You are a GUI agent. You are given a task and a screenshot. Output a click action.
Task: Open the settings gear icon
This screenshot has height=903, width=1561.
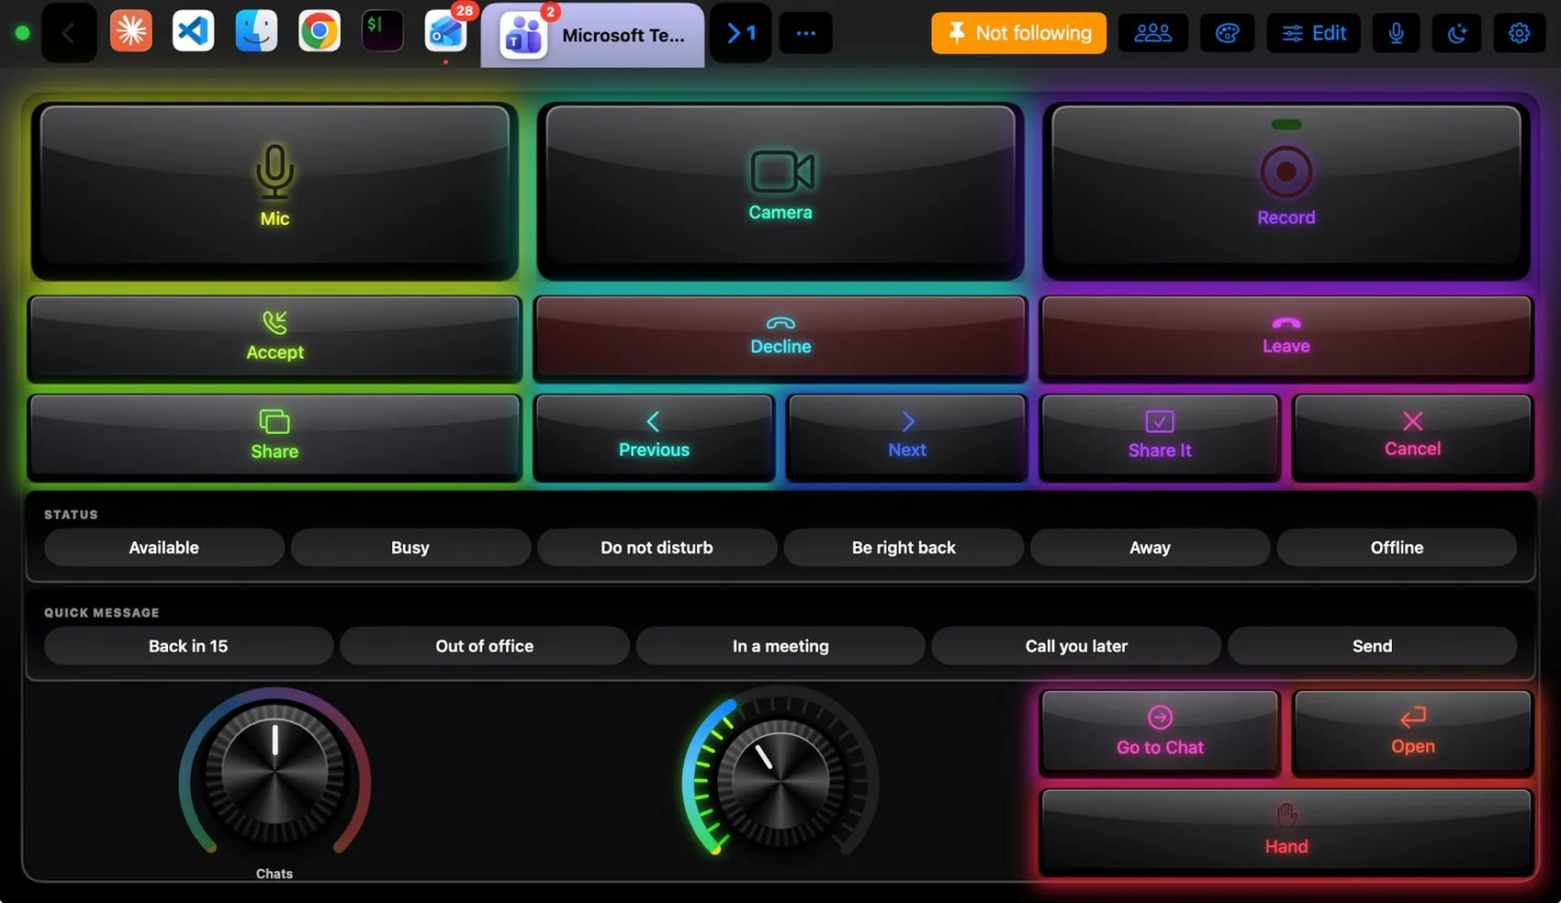[x=1519, y=33]
